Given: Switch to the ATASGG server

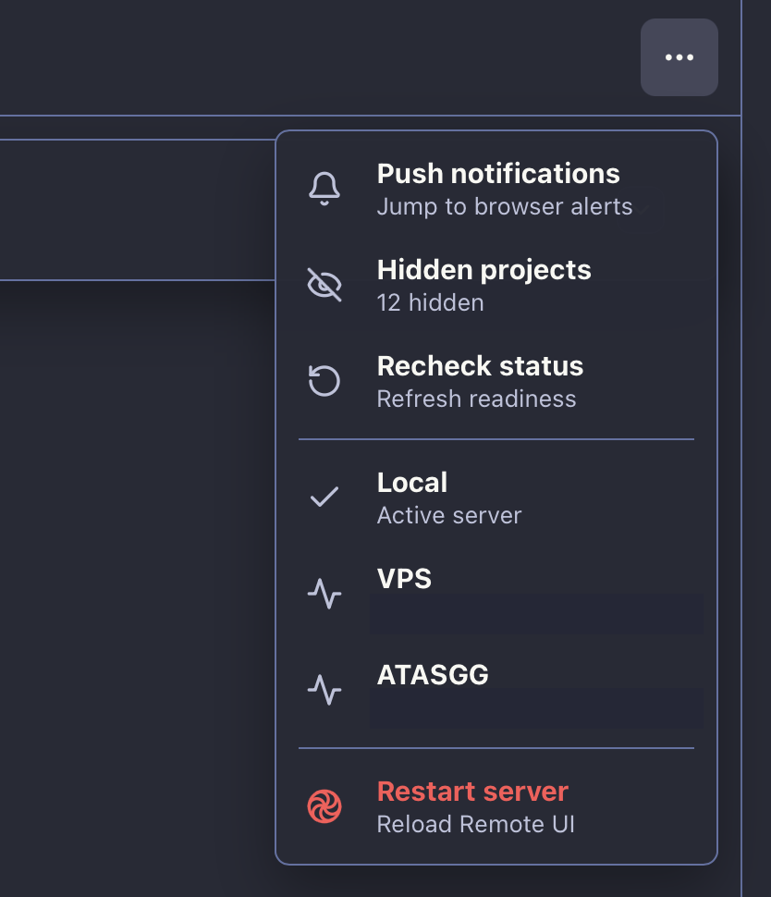Looking at the screenshot, I should coord(496,691).
